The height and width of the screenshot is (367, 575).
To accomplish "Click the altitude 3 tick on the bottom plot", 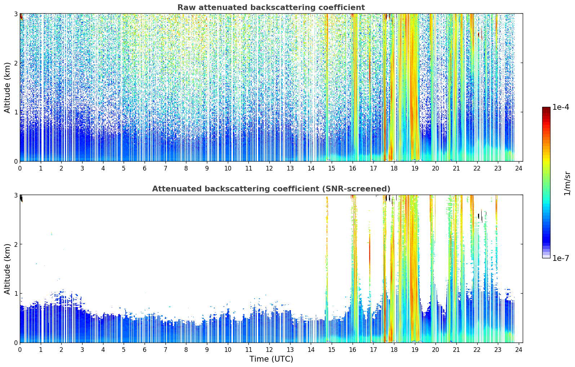I will coord(16,195).
